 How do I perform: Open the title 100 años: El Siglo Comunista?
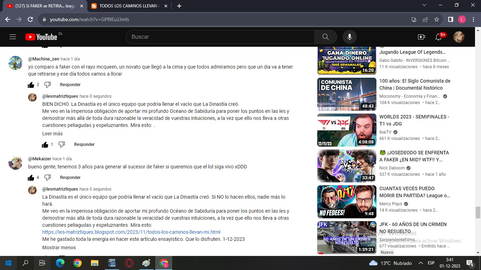coord(415,84)
